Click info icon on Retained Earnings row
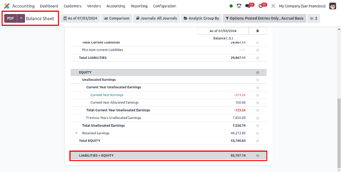The height and width of the screenshot is (172, 341). coord(258,133)
